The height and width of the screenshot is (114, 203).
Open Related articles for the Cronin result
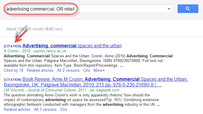(x=40, y=71)
